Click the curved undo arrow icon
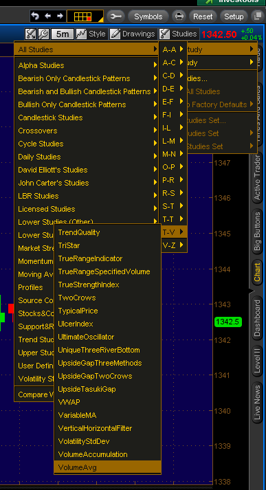The image size is (266, 490). pyautogui.click(x=35, y=16)
